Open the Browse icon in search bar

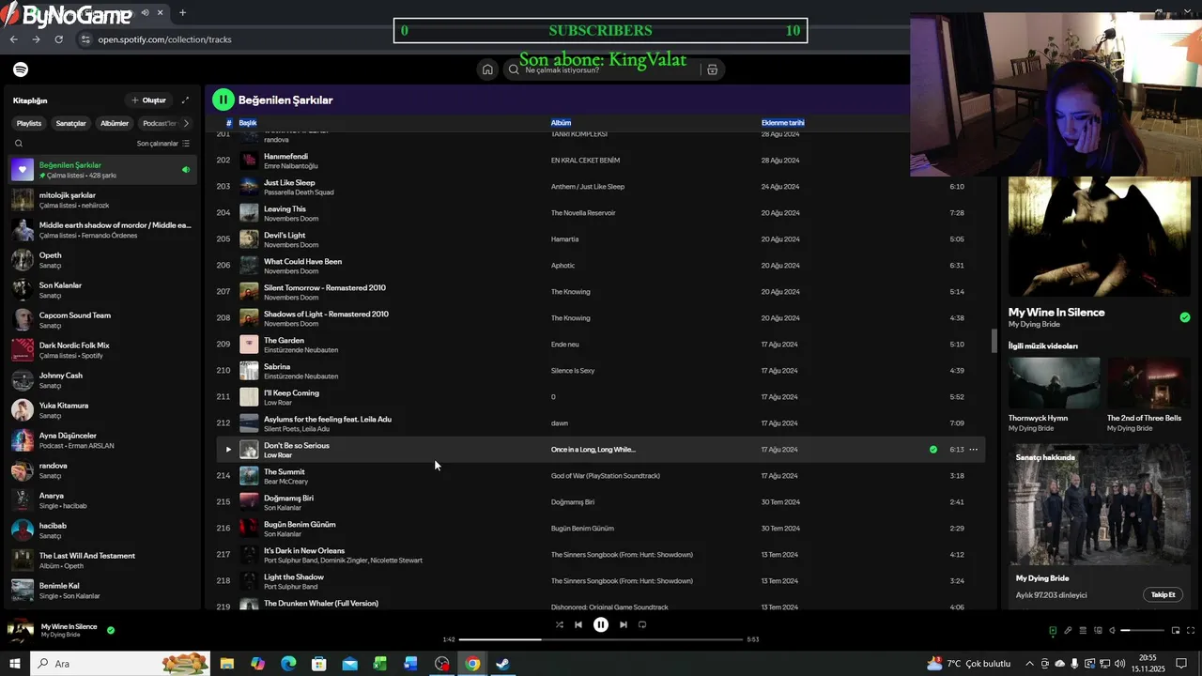pyautogui.click(x=712, y=69)
